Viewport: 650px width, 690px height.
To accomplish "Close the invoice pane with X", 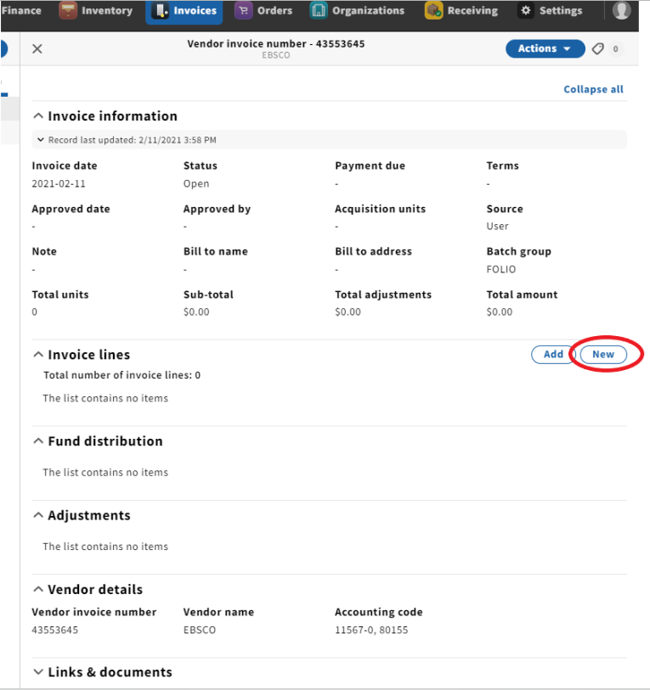I will click(37, 49).
